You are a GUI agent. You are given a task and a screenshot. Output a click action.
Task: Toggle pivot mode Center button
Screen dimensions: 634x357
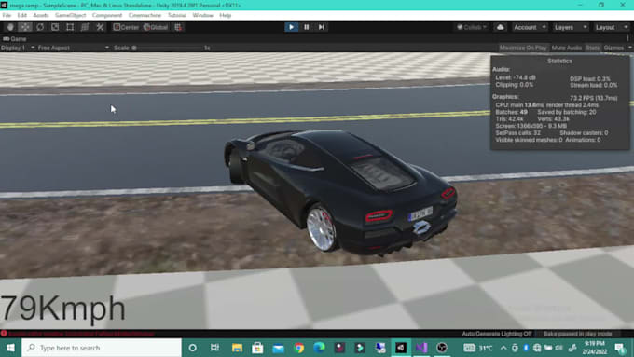[126, 27]
